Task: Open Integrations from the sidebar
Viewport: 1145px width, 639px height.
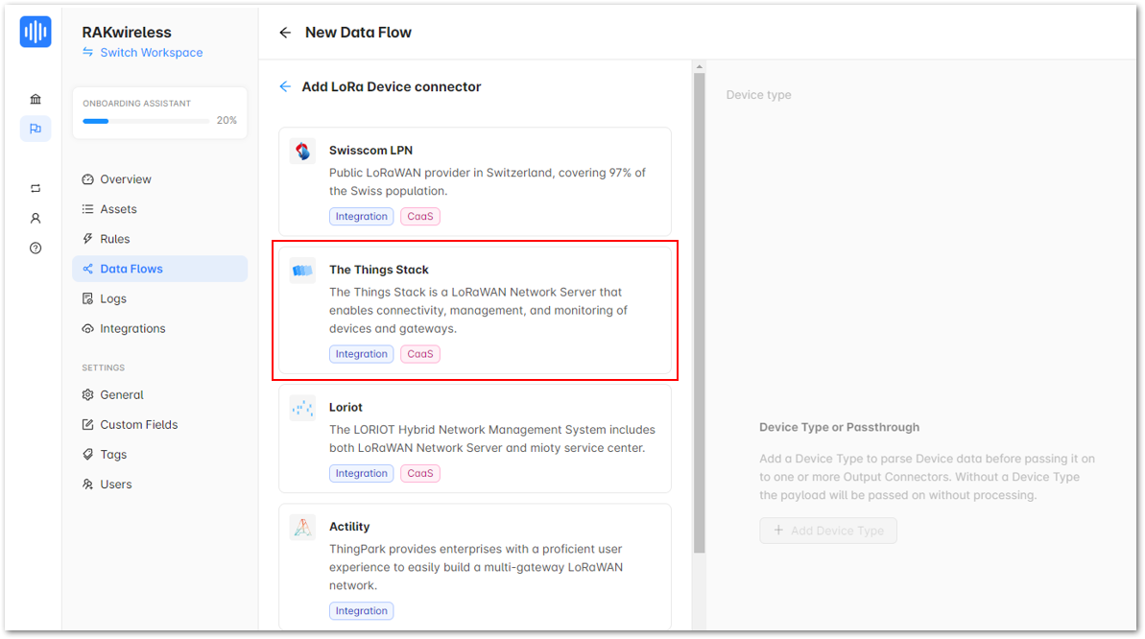Action: click(x=160, y=329)
